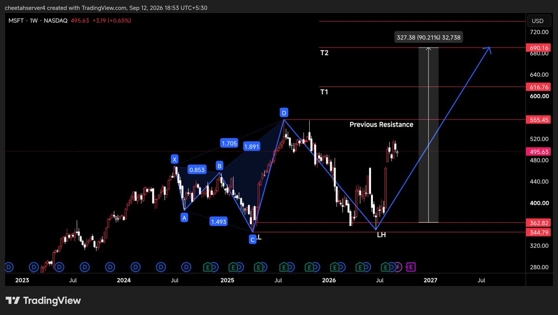
Task: Select the LH text label
Action: pos(381,235)
